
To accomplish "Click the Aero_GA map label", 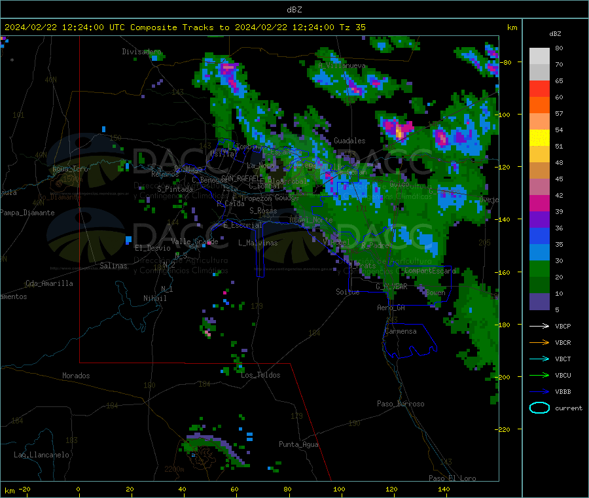I will [391, 308].
